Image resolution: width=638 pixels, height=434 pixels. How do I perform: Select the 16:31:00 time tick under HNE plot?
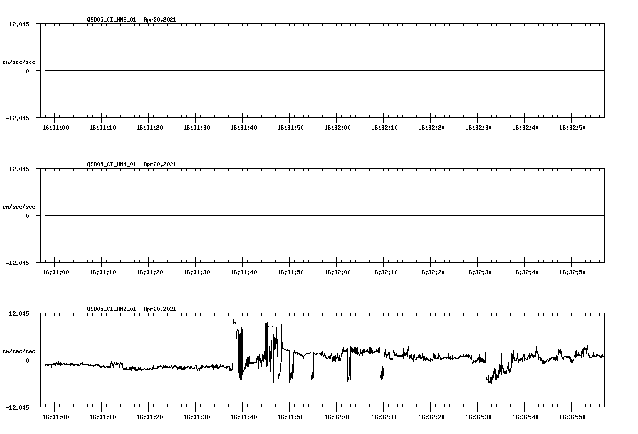[55, 127]
